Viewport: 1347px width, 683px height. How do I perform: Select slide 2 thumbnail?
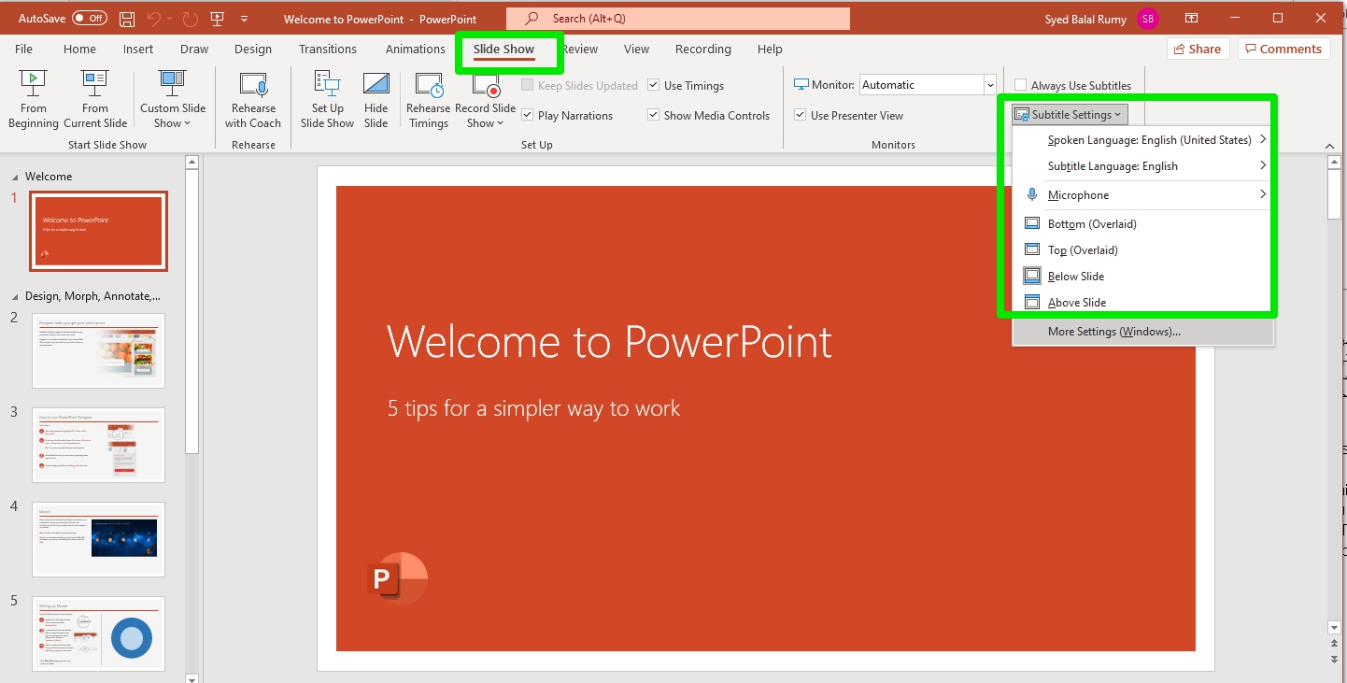click(98, 350)
